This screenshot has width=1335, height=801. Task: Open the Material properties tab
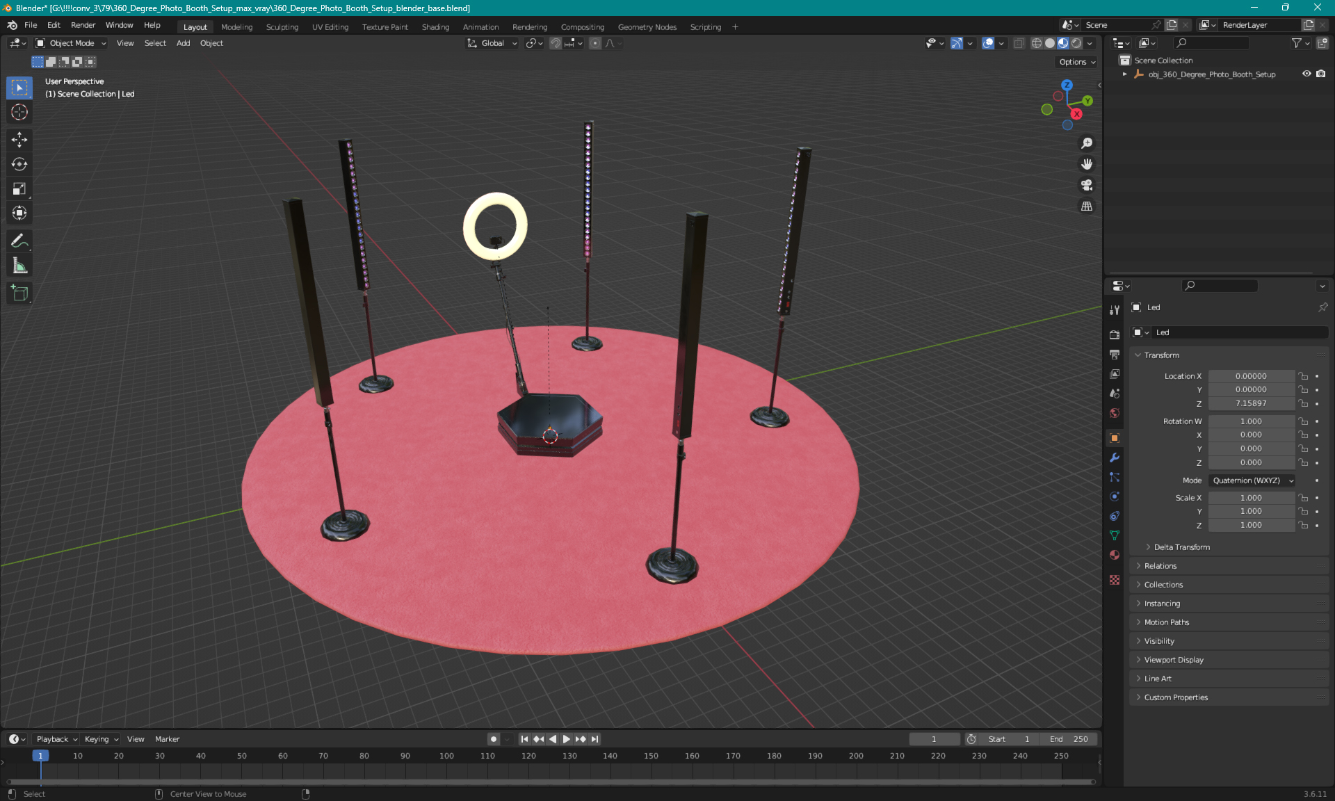tap(1115, 555)
